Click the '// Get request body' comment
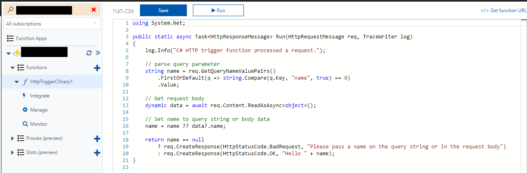The height and width of the screenshot is (173, 527). pyautogui.click(x=175, y=99)
